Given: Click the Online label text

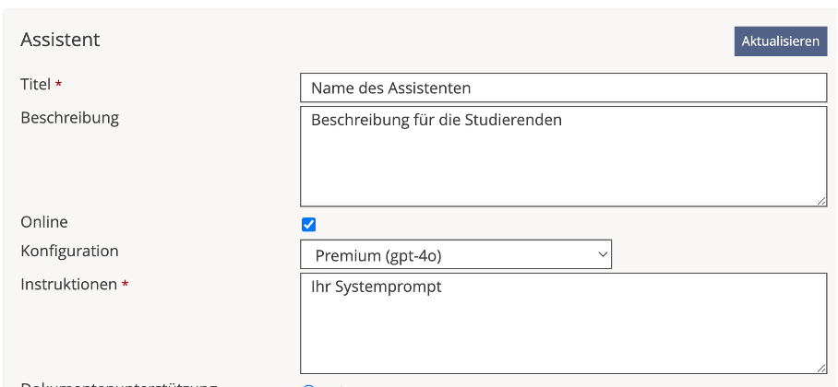Looking at the screenshot, I should point(44,222).
